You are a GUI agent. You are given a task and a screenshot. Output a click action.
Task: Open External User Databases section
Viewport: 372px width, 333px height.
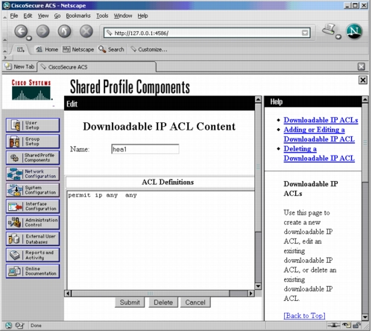(x=33, y=239)
